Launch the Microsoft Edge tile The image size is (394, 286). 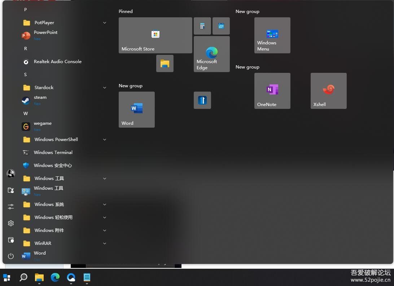pos(211,54)
